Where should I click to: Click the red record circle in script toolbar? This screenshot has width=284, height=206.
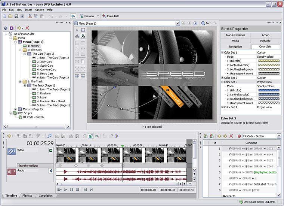click(239, 136)
